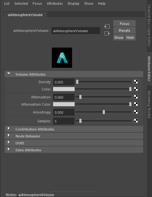Click the Anisotropy map connection checker icon

[136, 112]
